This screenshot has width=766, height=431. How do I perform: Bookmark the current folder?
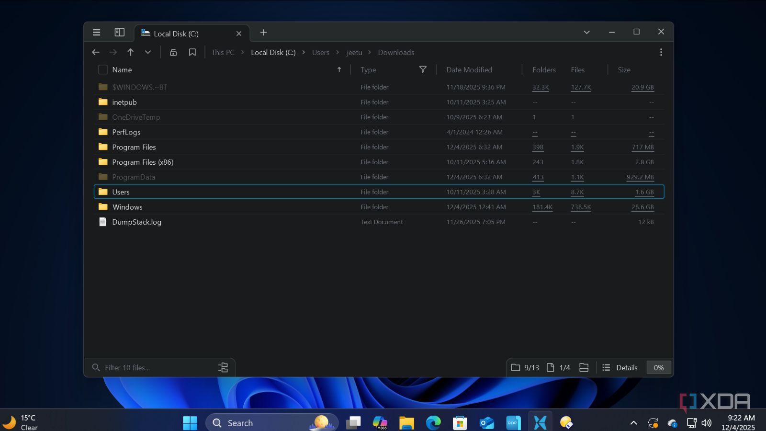tap(192, 52)
